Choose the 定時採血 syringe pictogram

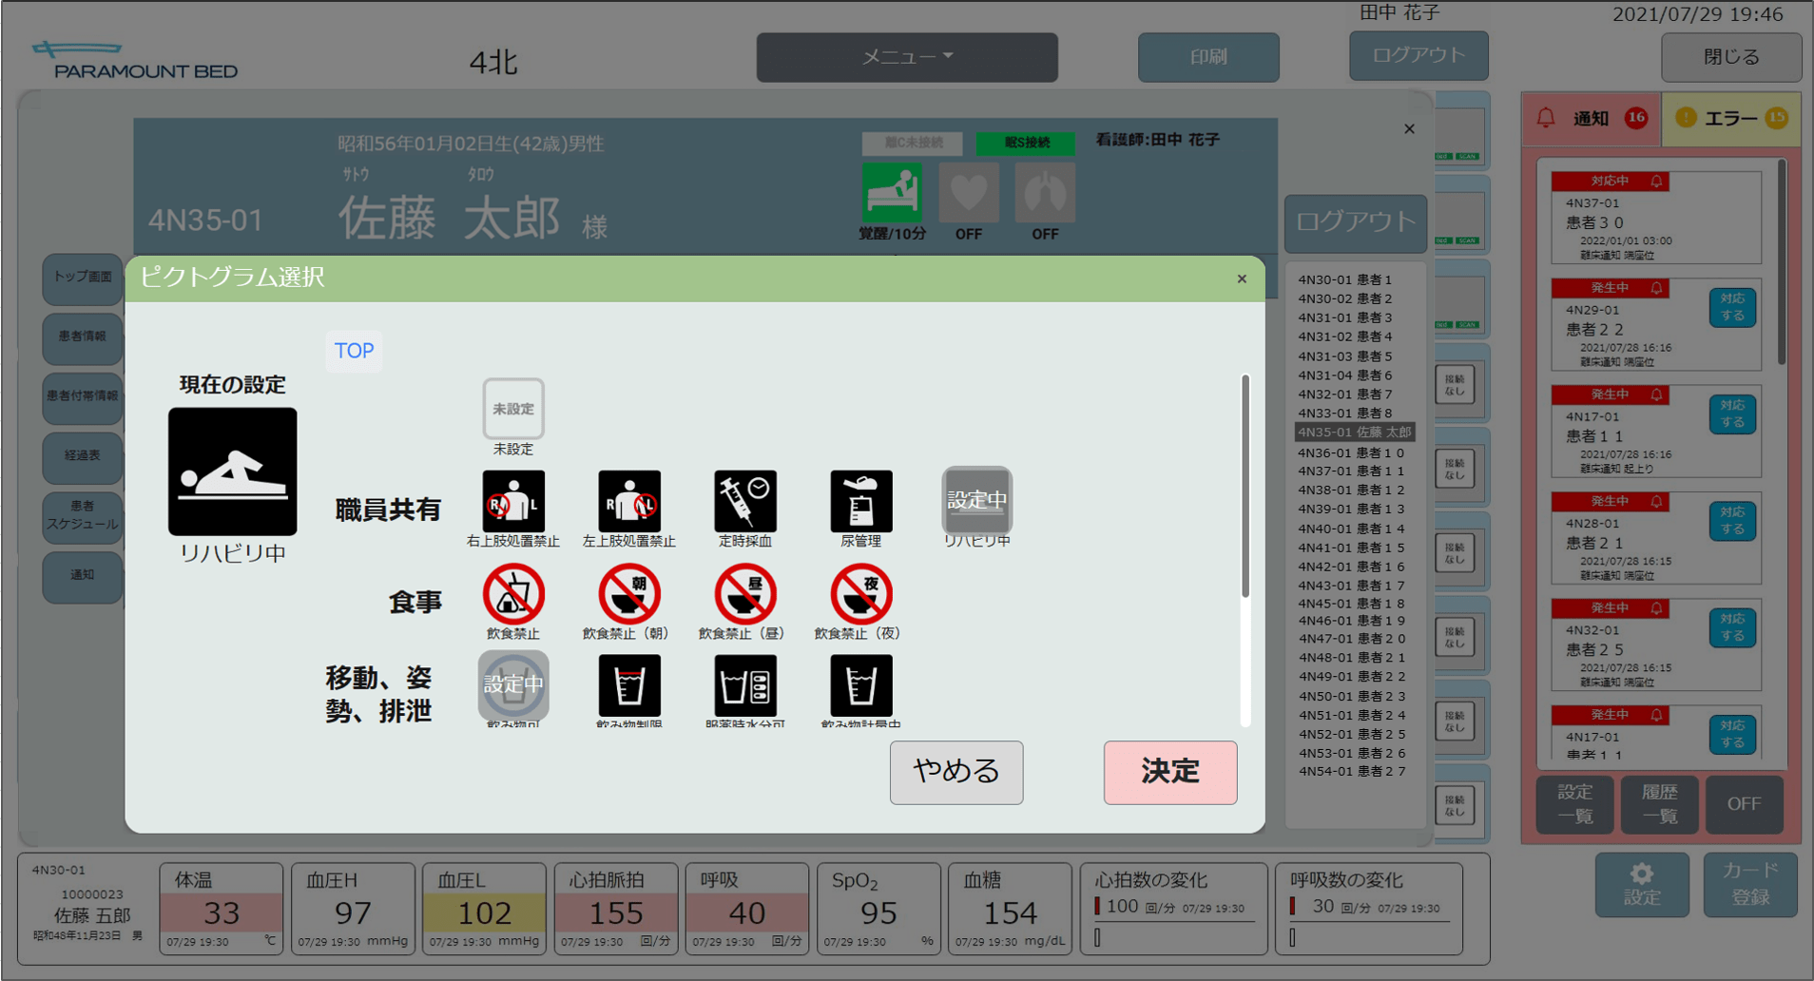744,501
